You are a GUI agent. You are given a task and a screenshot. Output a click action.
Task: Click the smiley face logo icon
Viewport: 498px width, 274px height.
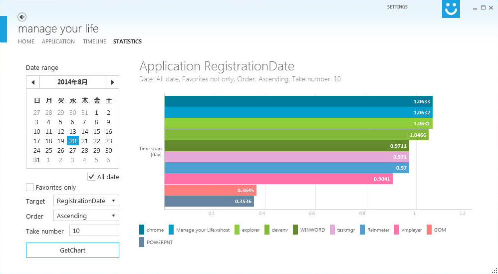pos(451,9)
